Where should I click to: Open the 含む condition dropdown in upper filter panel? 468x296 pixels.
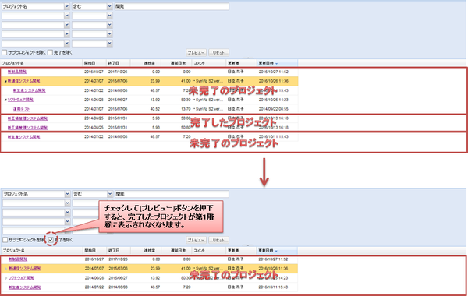pos(109,6)
